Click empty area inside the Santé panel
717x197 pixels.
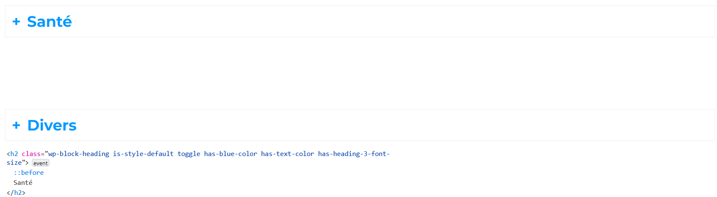[393, 22]
